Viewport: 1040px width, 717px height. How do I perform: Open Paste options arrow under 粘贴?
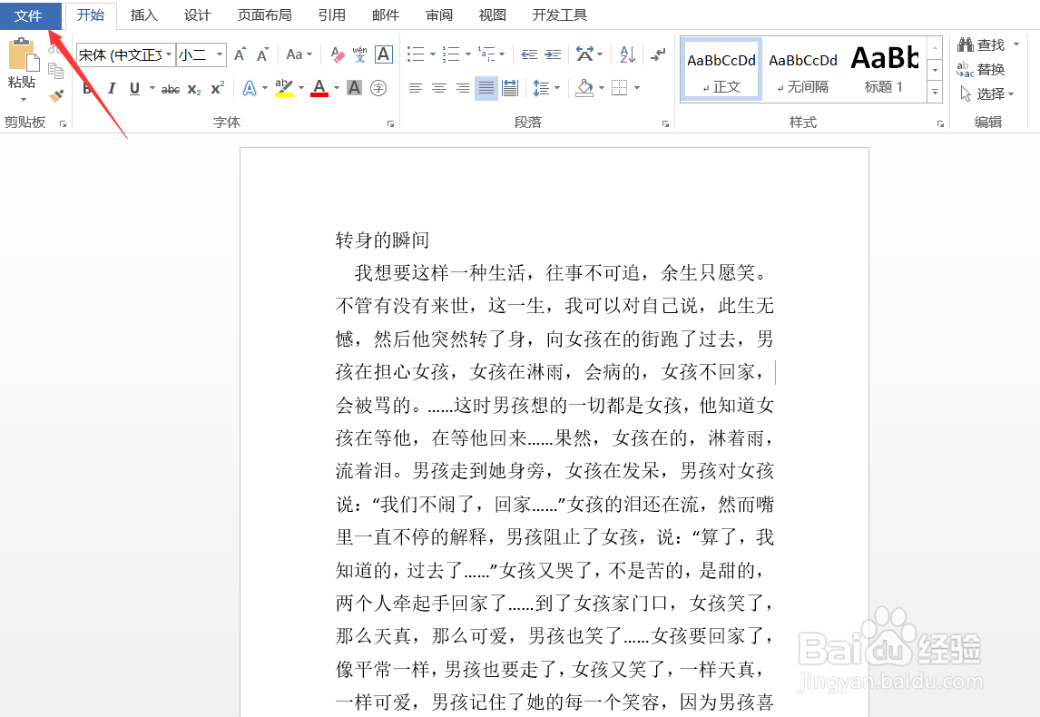pyautogui.click(x=24, y=100)
